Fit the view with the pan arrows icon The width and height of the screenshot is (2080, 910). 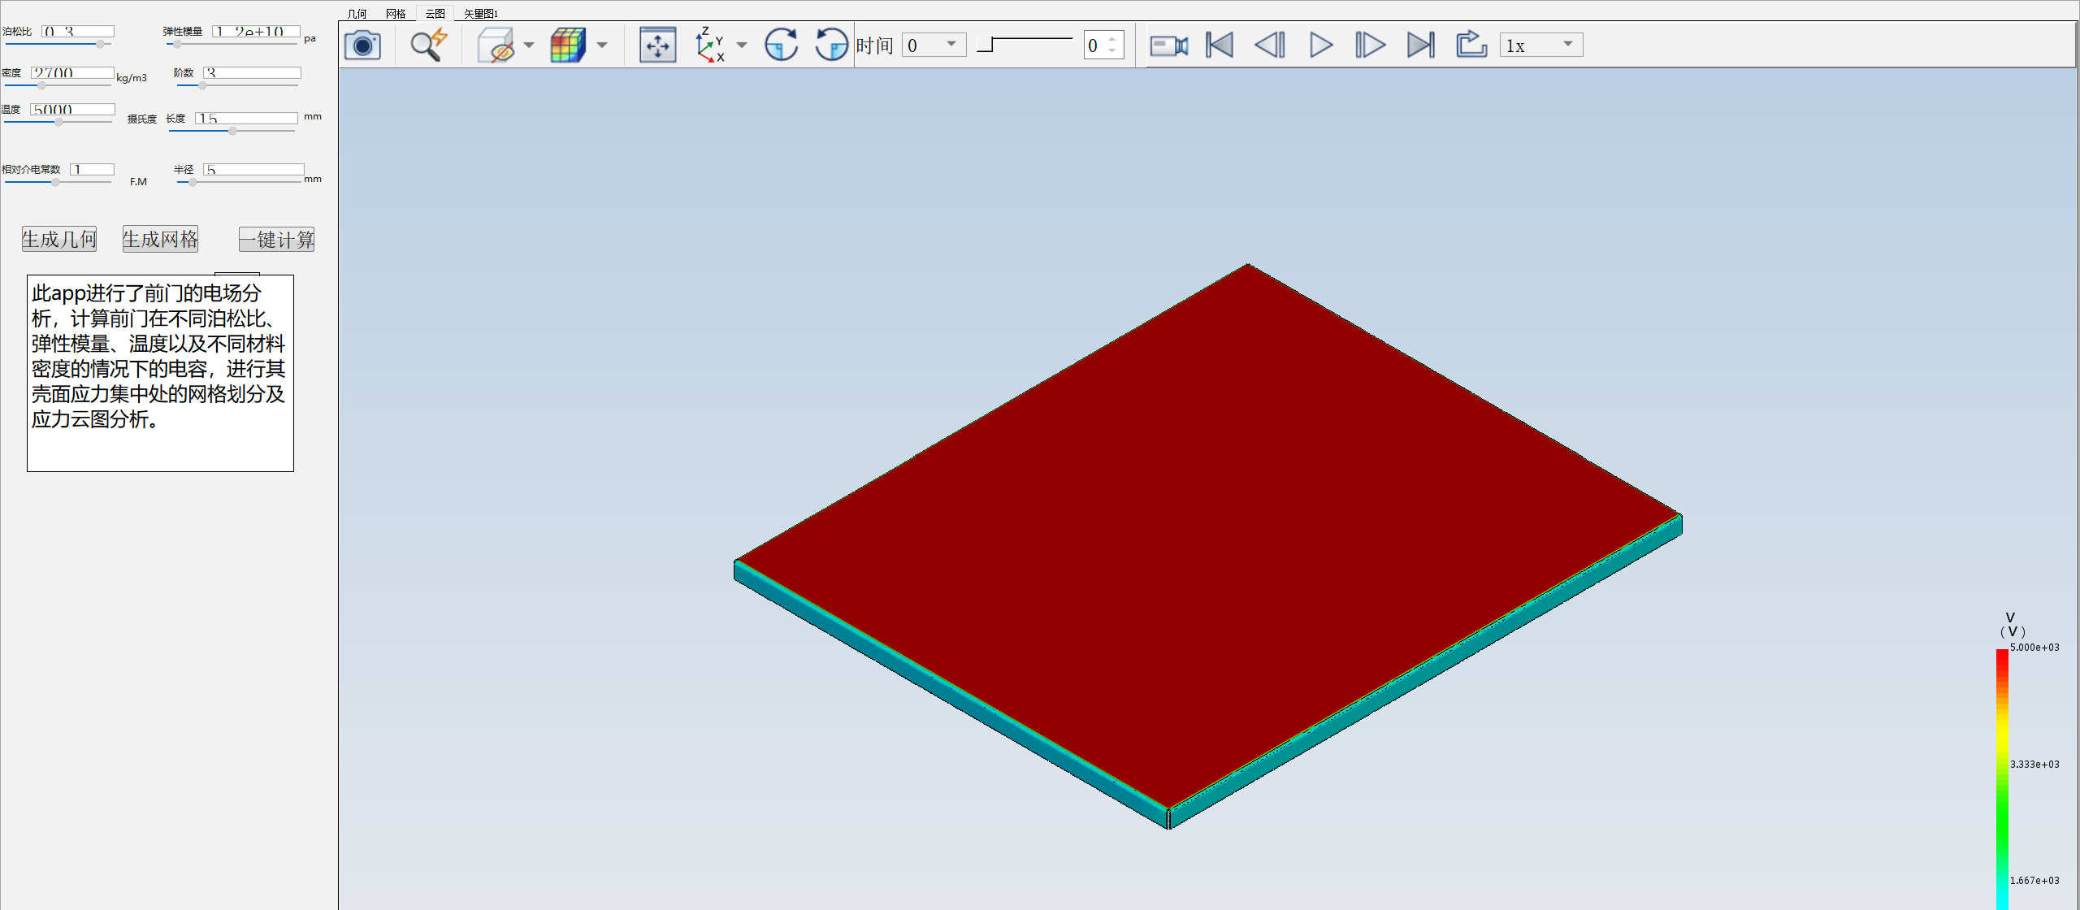point(657,45)
